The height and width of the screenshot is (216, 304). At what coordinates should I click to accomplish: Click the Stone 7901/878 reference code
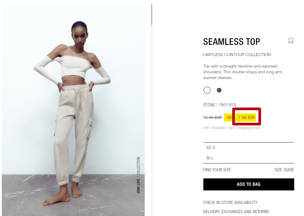click(219, 105)
